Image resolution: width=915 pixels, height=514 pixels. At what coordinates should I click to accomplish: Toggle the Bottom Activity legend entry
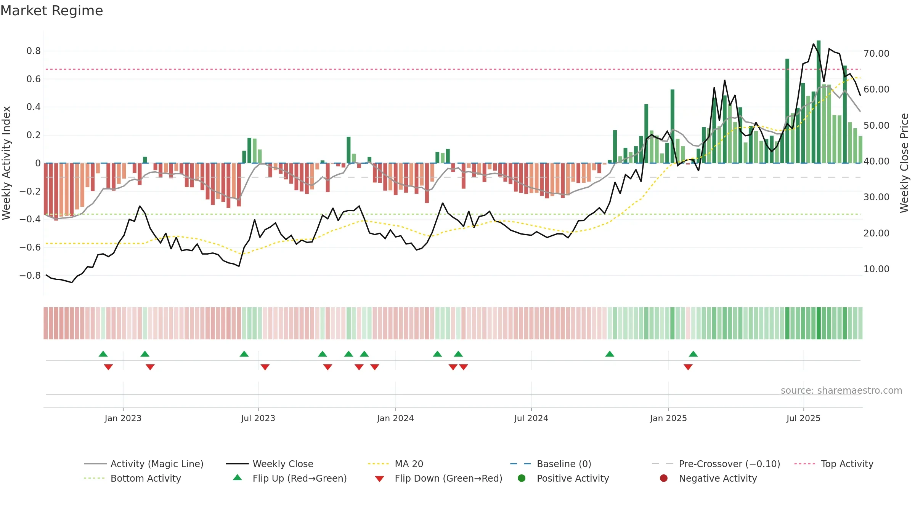pyautogui.click(x=132, y=478)
